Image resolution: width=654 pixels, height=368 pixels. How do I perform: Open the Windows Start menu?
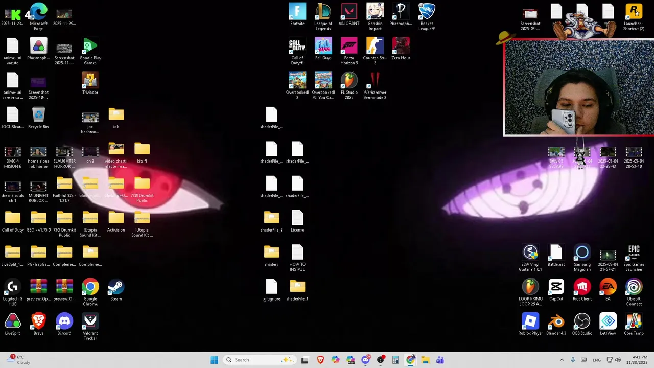click(x=214, y=360)
